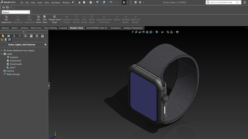Image resolution: width=248 pixels, height=139 pixels.
Task: Pin the menu bar with pushpin
Action: click(x=73, y=2)
